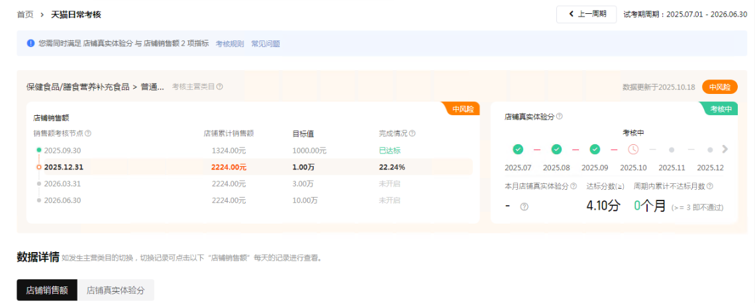Navigate to 首页 in breadcrumb
Screen dimensions: 755x303
point(25,15)
